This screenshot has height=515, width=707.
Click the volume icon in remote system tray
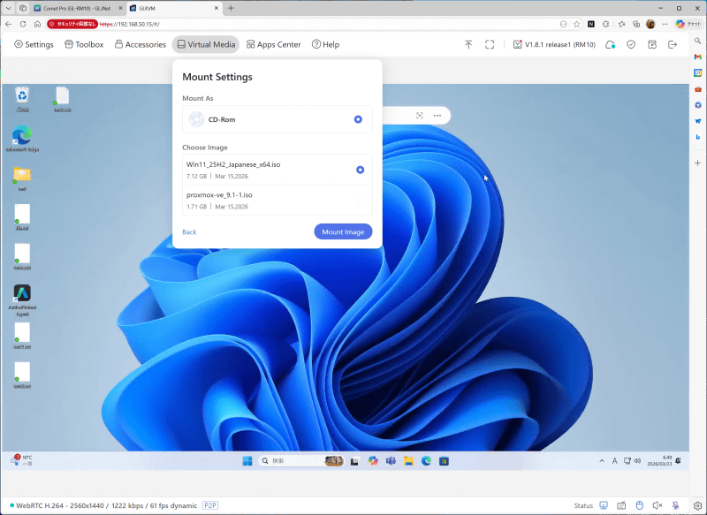click(x=637, y=460)
